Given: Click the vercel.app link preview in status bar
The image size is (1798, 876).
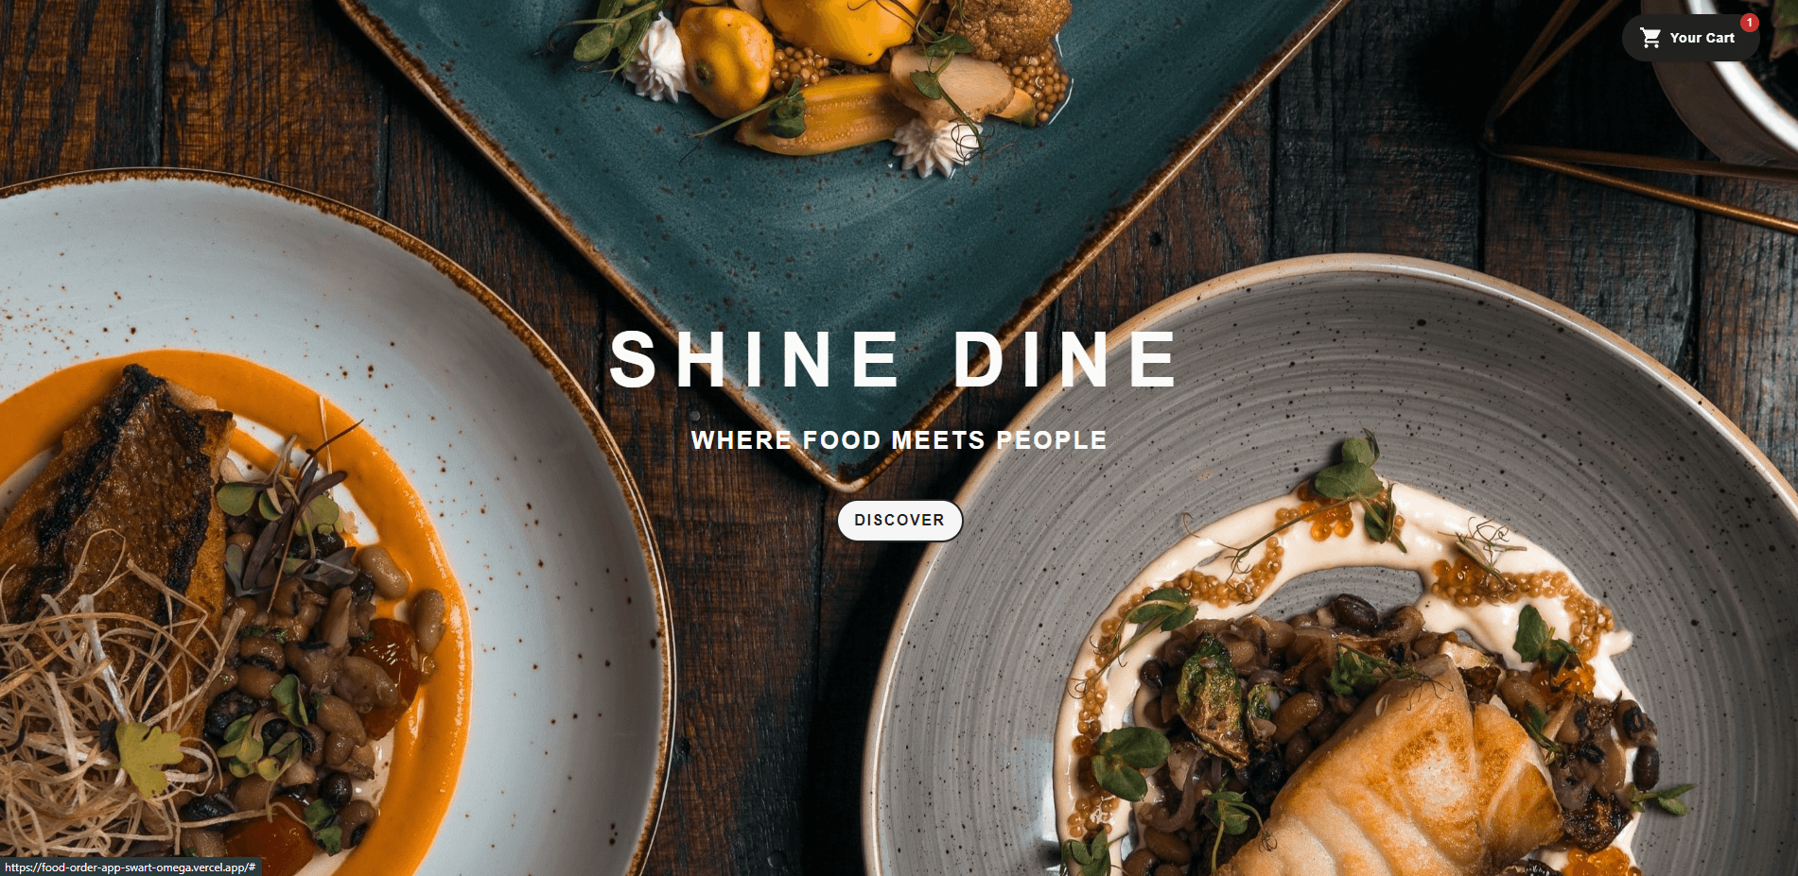Looking at the screenshot, I should coord(131,867).
